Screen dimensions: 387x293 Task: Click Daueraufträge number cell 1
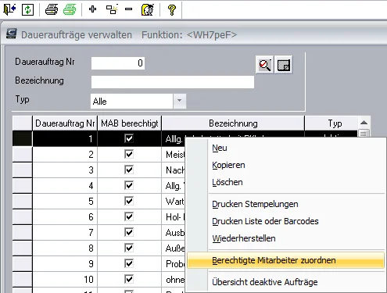tap(65, 138)
